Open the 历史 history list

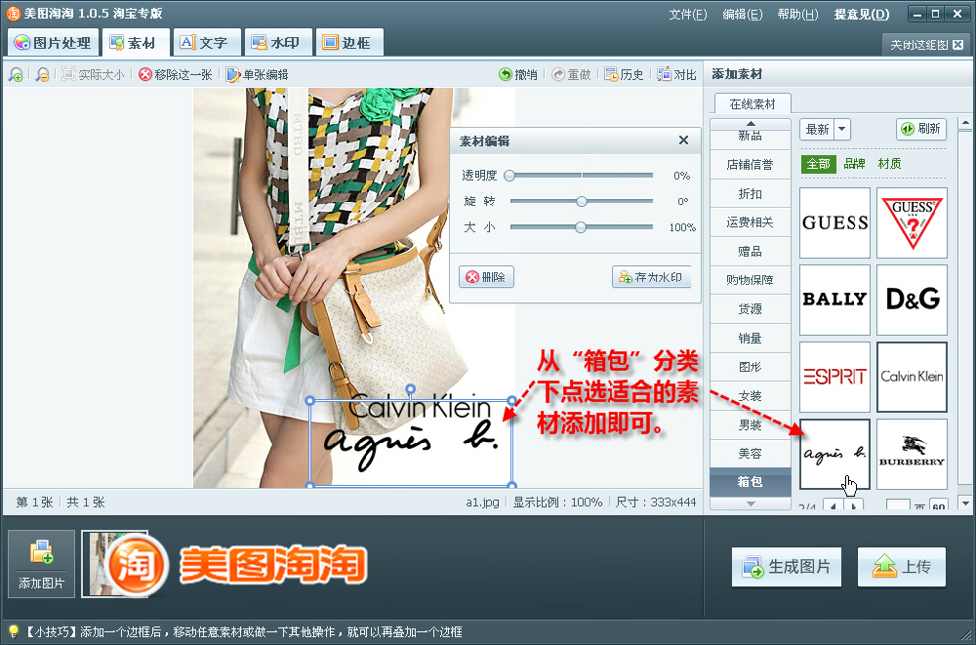(x=624, y=75)
